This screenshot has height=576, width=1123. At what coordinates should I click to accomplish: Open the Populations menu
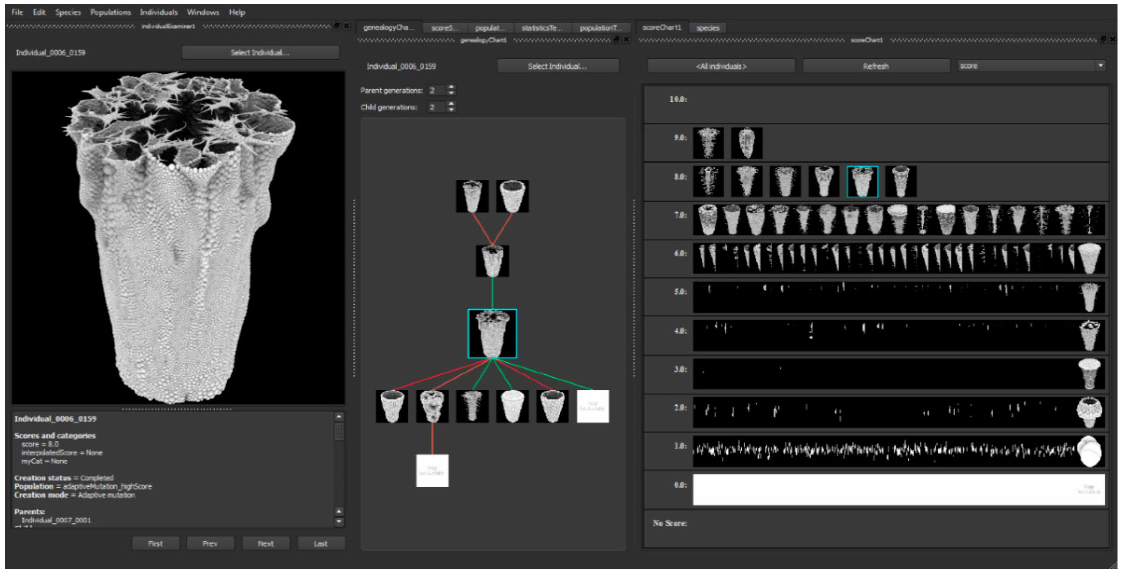[110, 12]
